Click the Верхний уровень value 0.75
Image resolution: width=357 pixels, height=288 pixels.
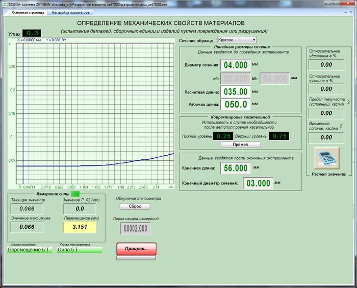279,136
